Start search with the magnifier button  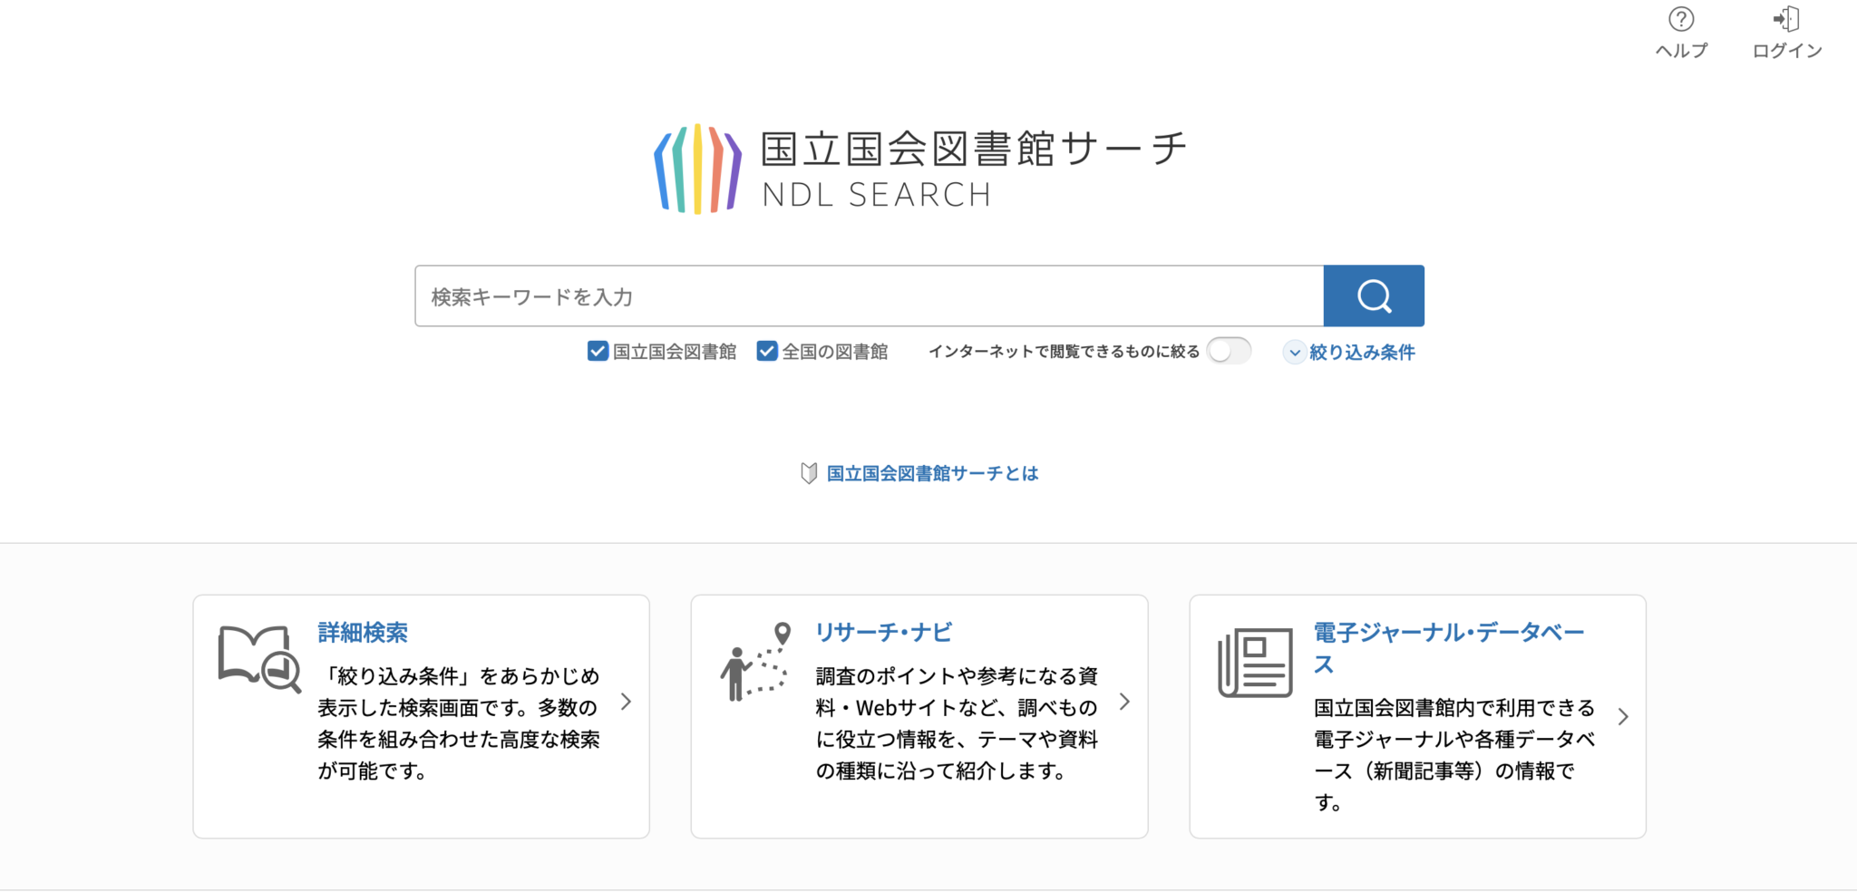click(x=1374, y=296)
